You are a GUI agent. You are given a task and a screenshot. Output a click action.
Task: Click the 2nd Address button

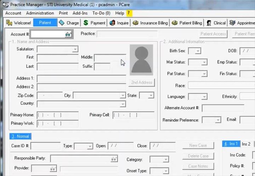142,83
